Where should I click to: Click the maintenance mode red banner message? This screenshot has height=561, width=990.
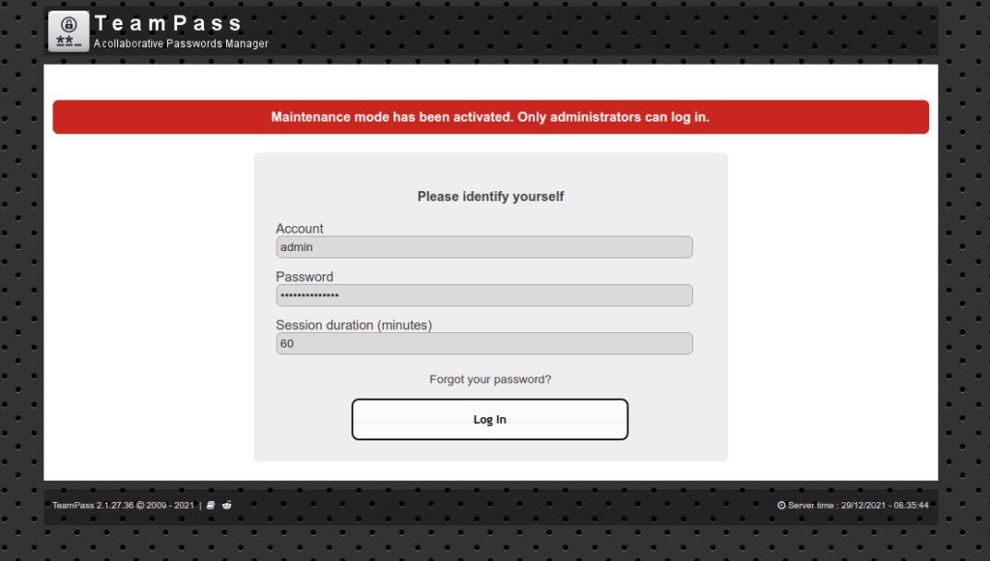tap(490, 117)
